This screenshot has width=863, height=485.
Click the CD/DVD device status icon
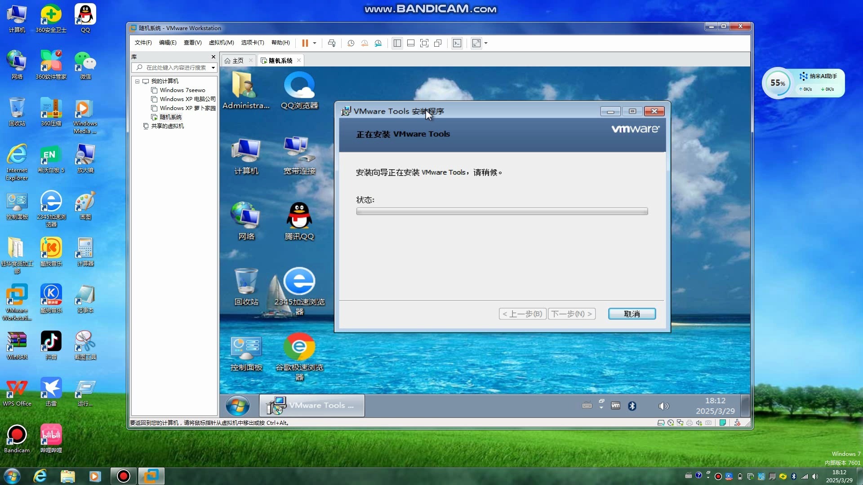671,423
